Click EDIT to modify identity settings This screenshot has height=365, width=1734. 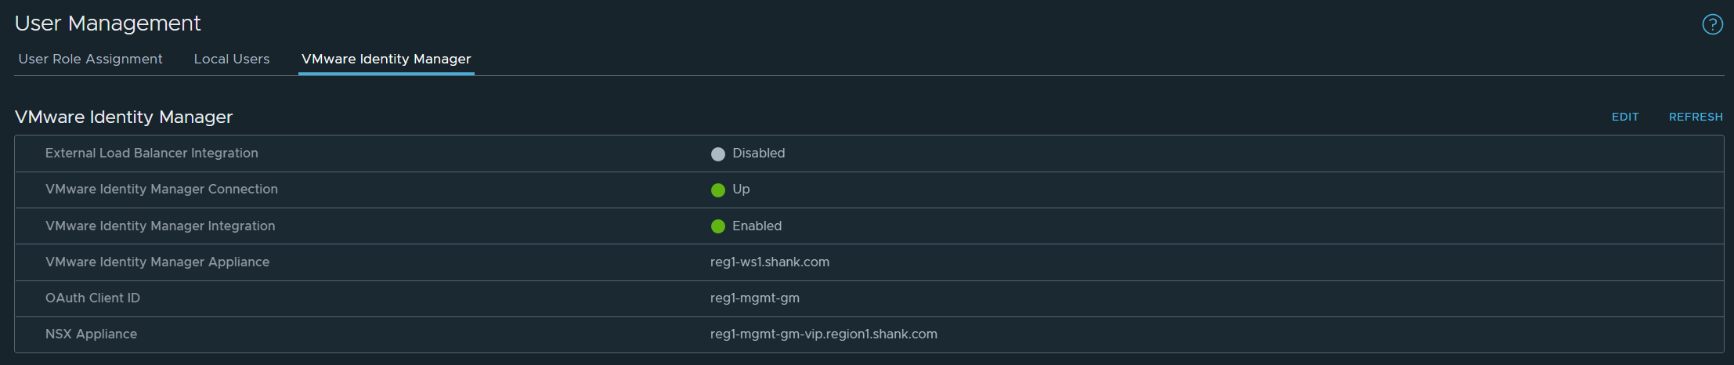point(1625,117)
